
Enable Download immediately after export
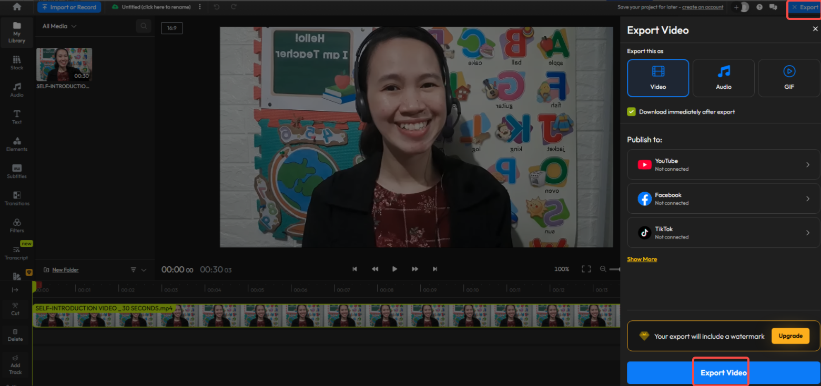[631, 111]
